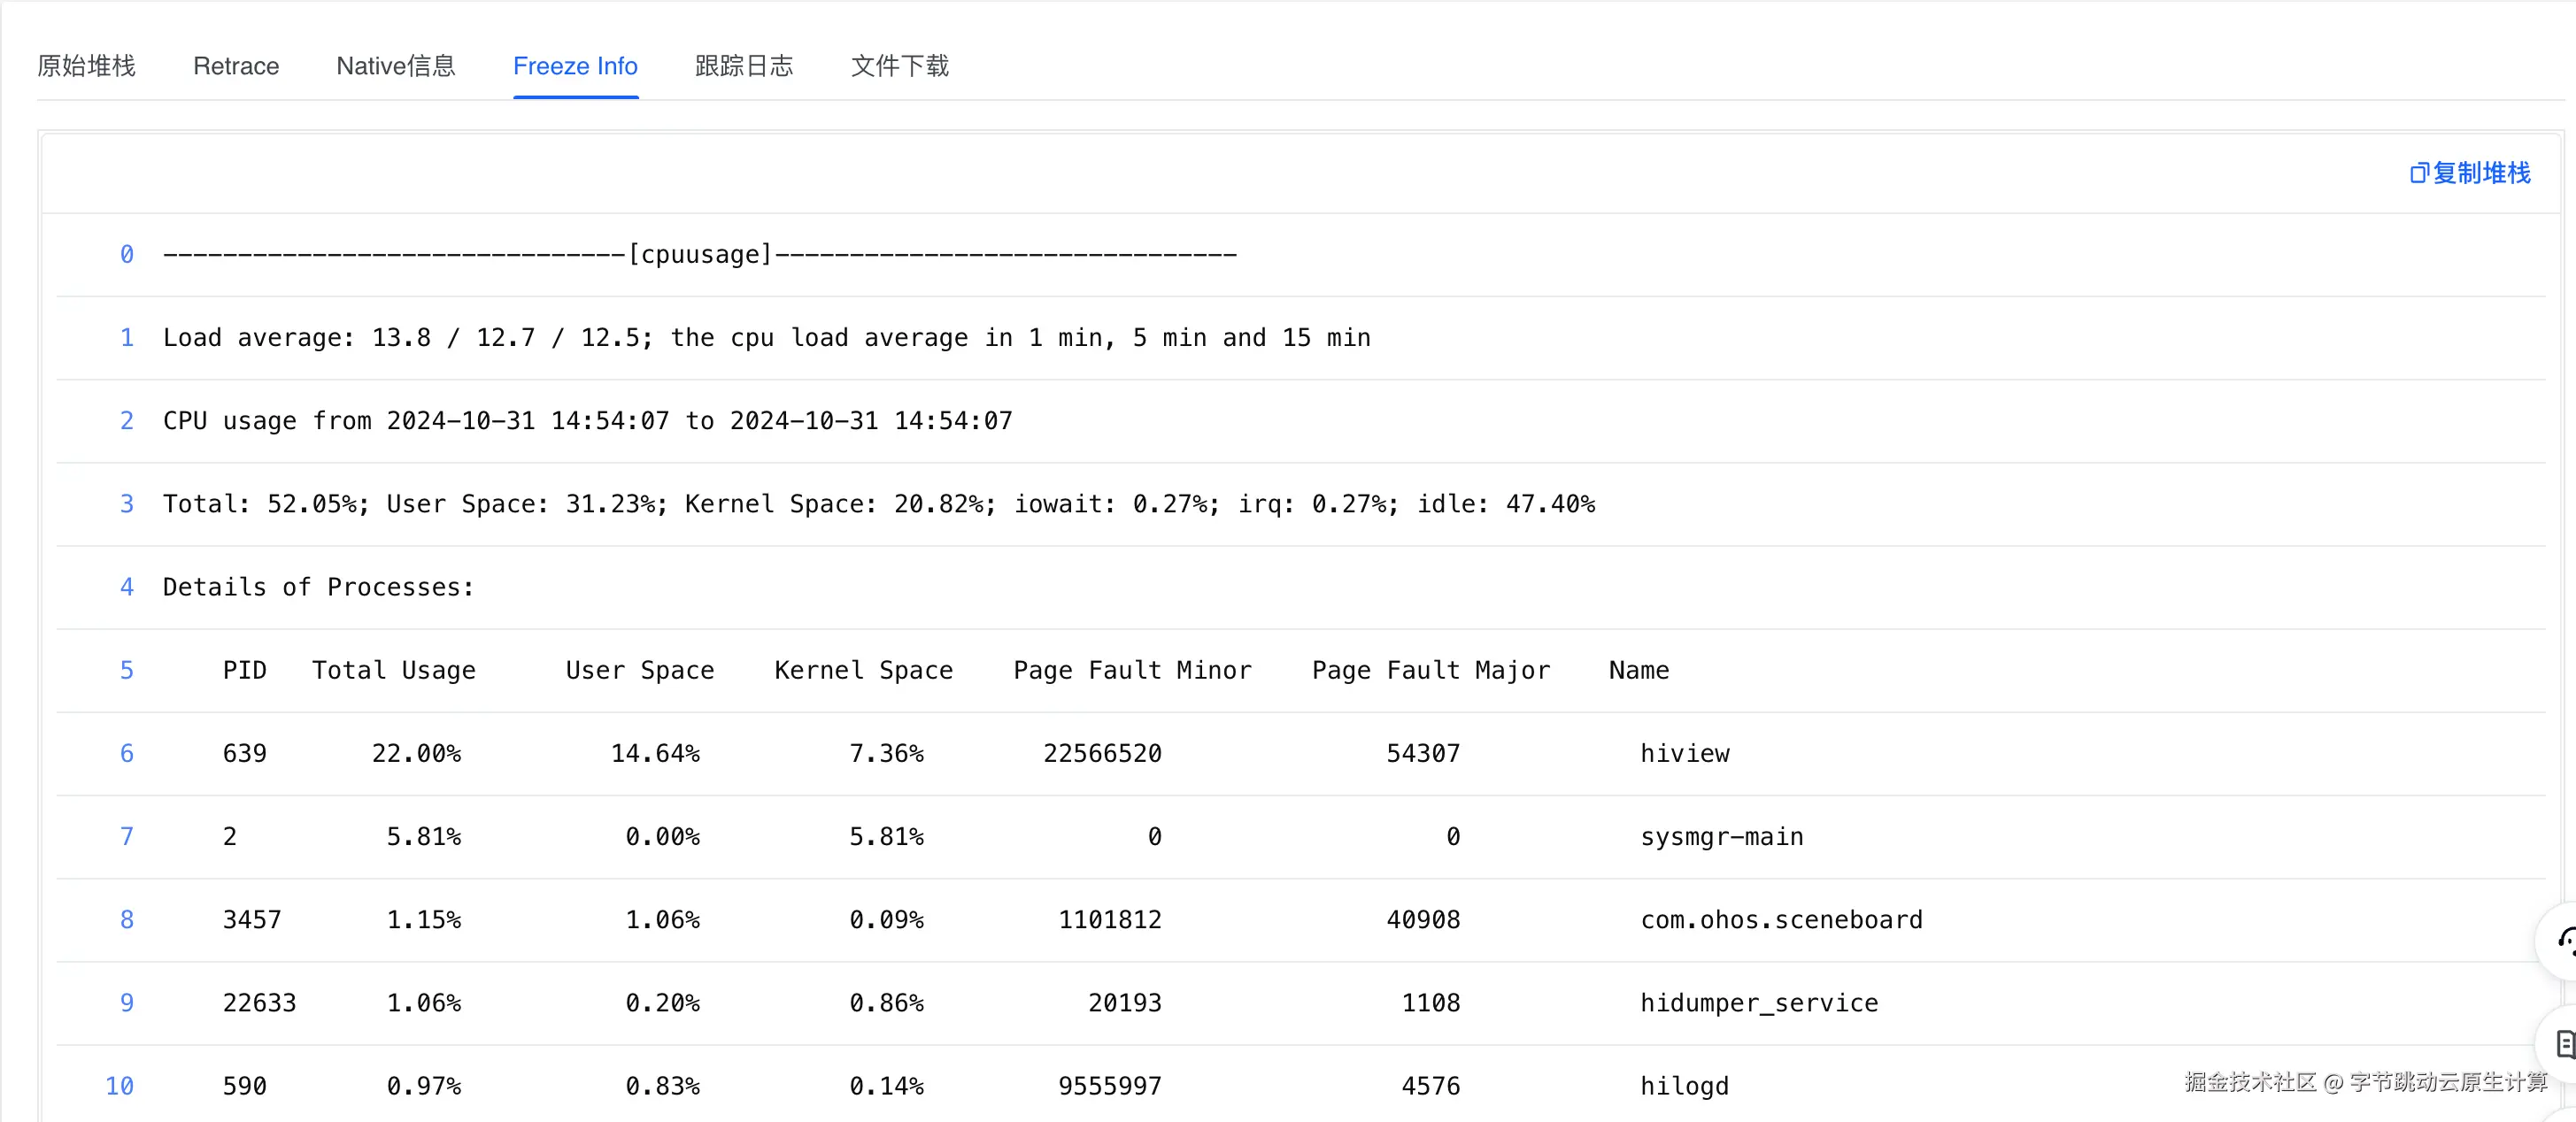
Task: Open the customer support headset floating button
Action: pos(2561,940)
